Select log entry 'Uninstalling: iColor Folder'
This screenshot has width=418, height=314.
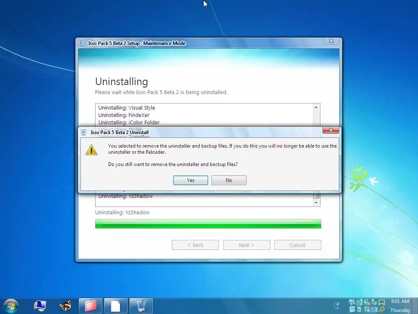pyautogui.click(x=129, y=122)
